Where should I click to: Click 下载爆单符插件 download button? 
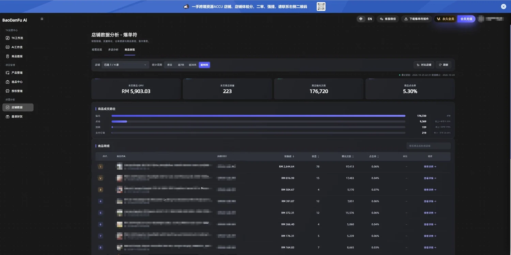click(416, 19)
